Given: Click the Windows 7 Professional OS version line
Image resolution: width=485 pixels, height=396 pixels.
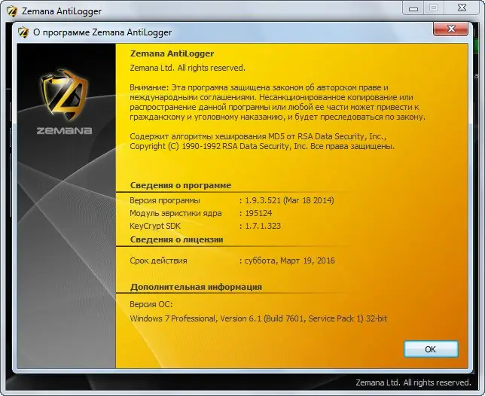Looking at the screenshot, I should 258,318.
